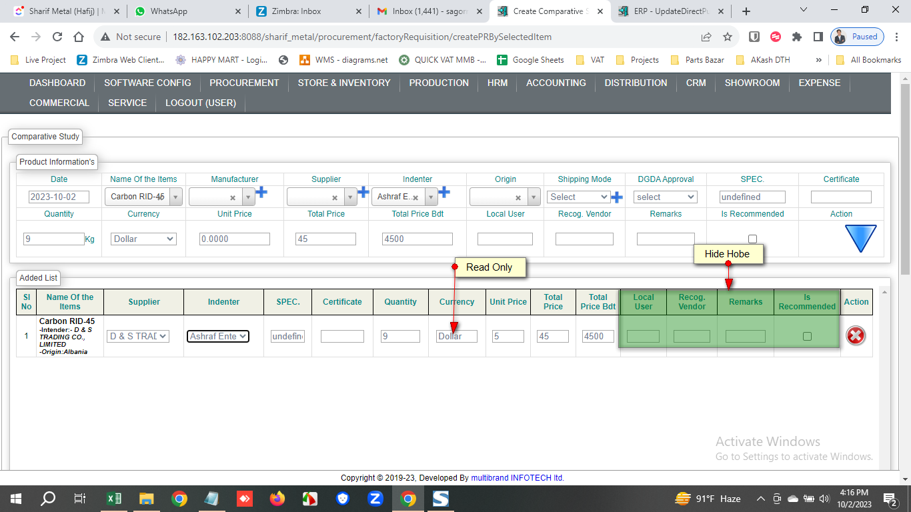This screenshot has height=512, width=911.
Task: Click the Date field showing 2023-10-02
Action: (x=59, y=197)
